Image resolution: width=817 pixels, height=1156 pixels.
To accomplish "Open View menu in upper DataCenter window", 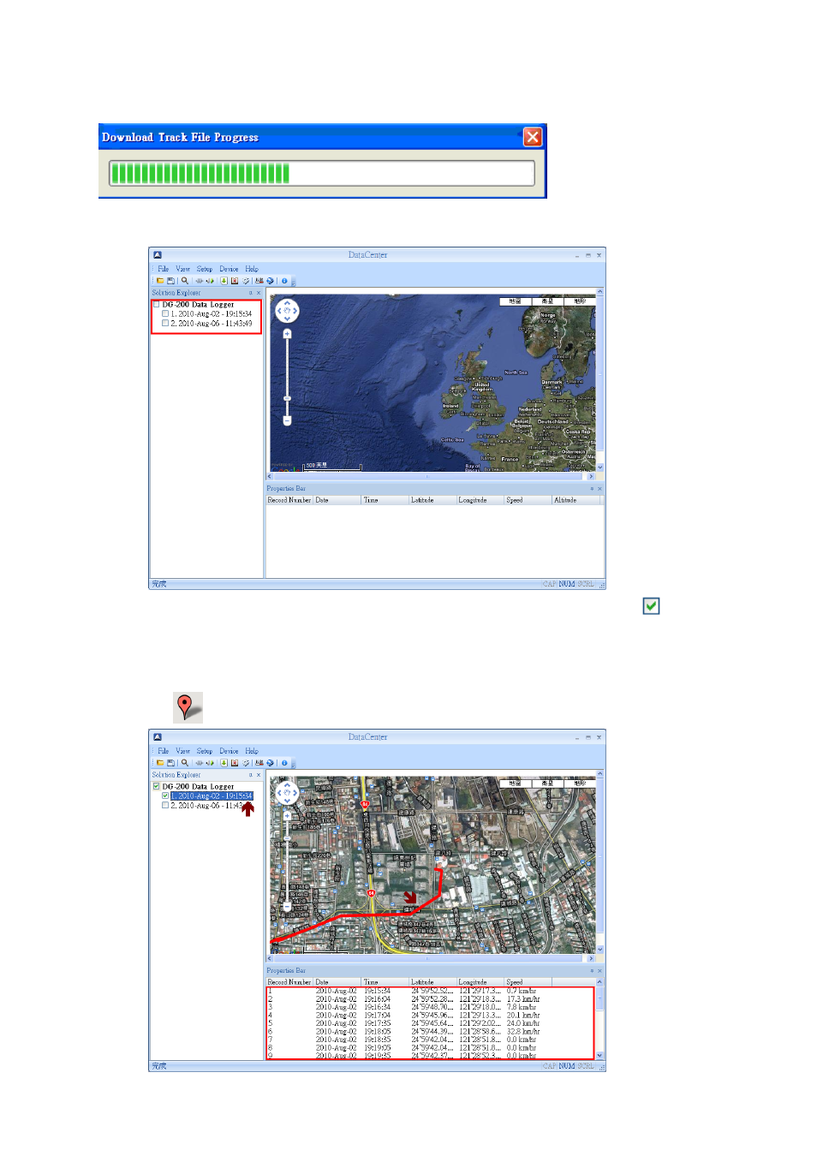I will point(183,269).
